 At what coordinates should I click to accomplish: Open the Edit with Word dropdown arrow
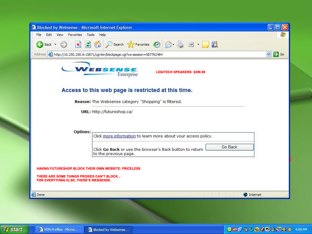click(x=198, y=44)
